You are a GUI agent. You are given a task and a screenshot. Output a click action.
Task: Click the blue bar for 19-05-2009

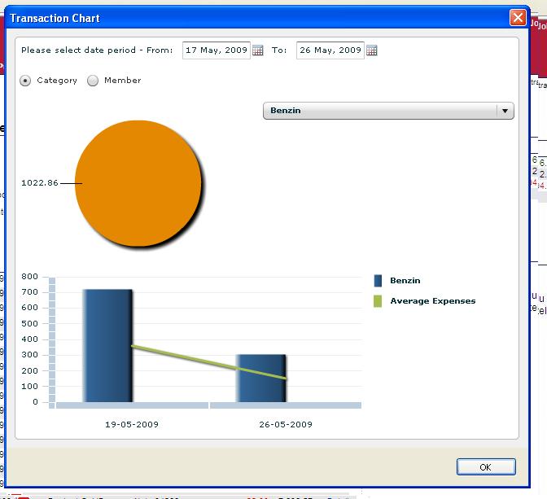click(107, 345)
